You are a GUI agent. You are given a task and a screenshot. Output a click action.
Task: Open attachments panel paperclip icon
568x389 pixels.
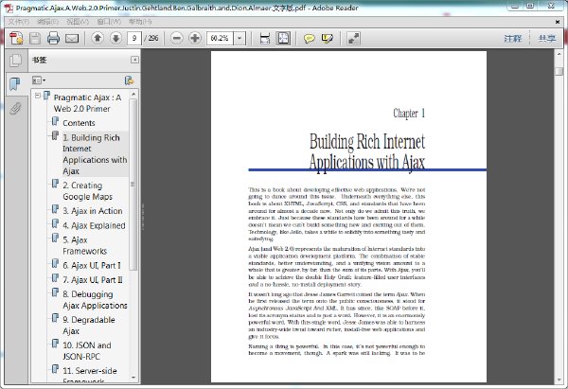15,108
